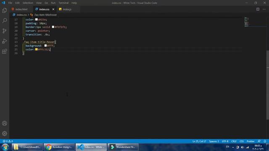Open the Explorer view in activity bar

5,10
